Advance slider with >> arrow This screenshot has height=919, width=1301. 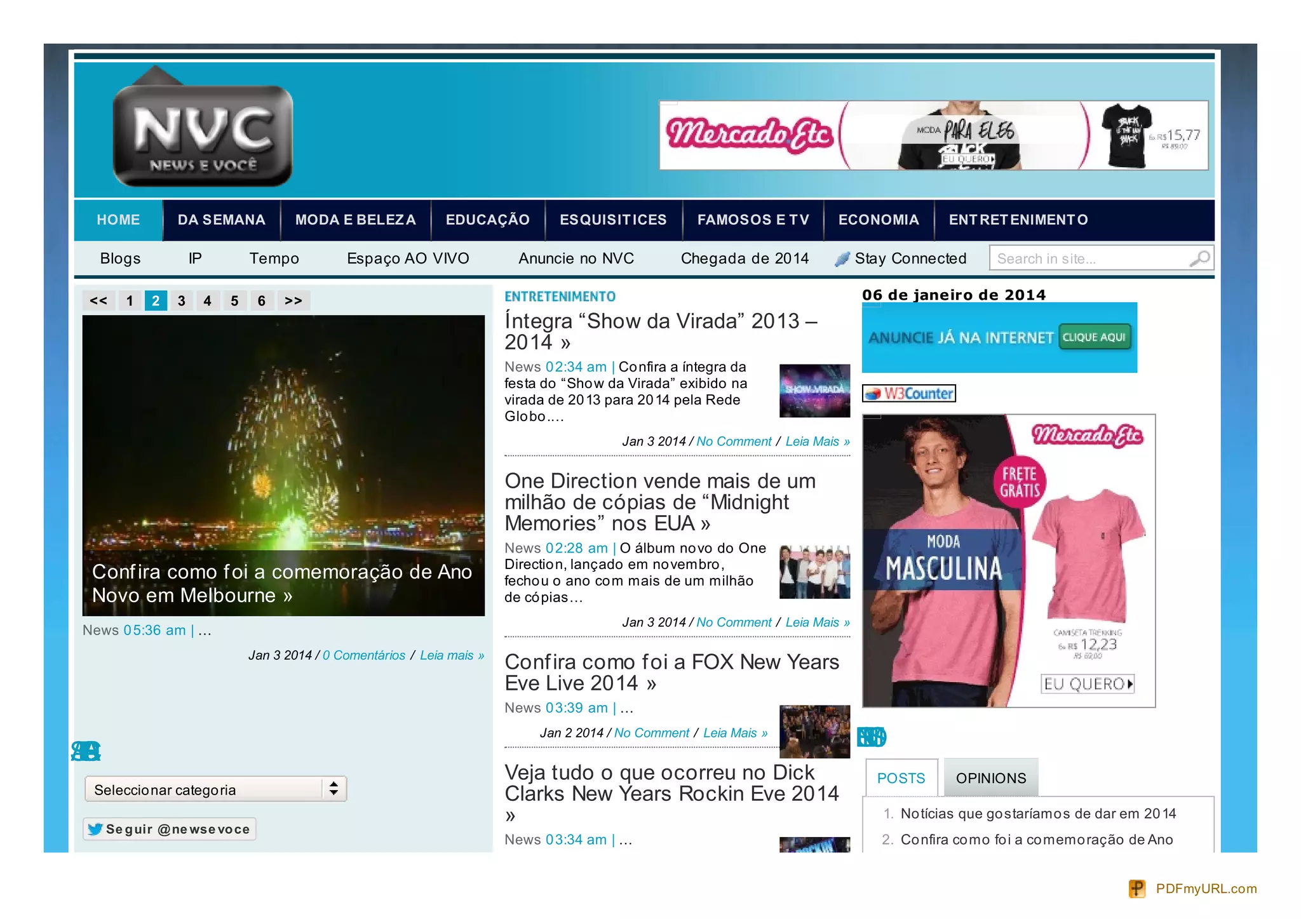293,301
